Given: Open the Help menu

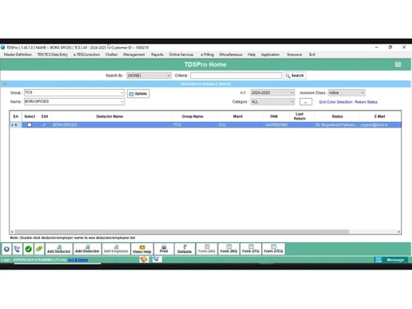Looking at the screenshot, I should point(251,54).
